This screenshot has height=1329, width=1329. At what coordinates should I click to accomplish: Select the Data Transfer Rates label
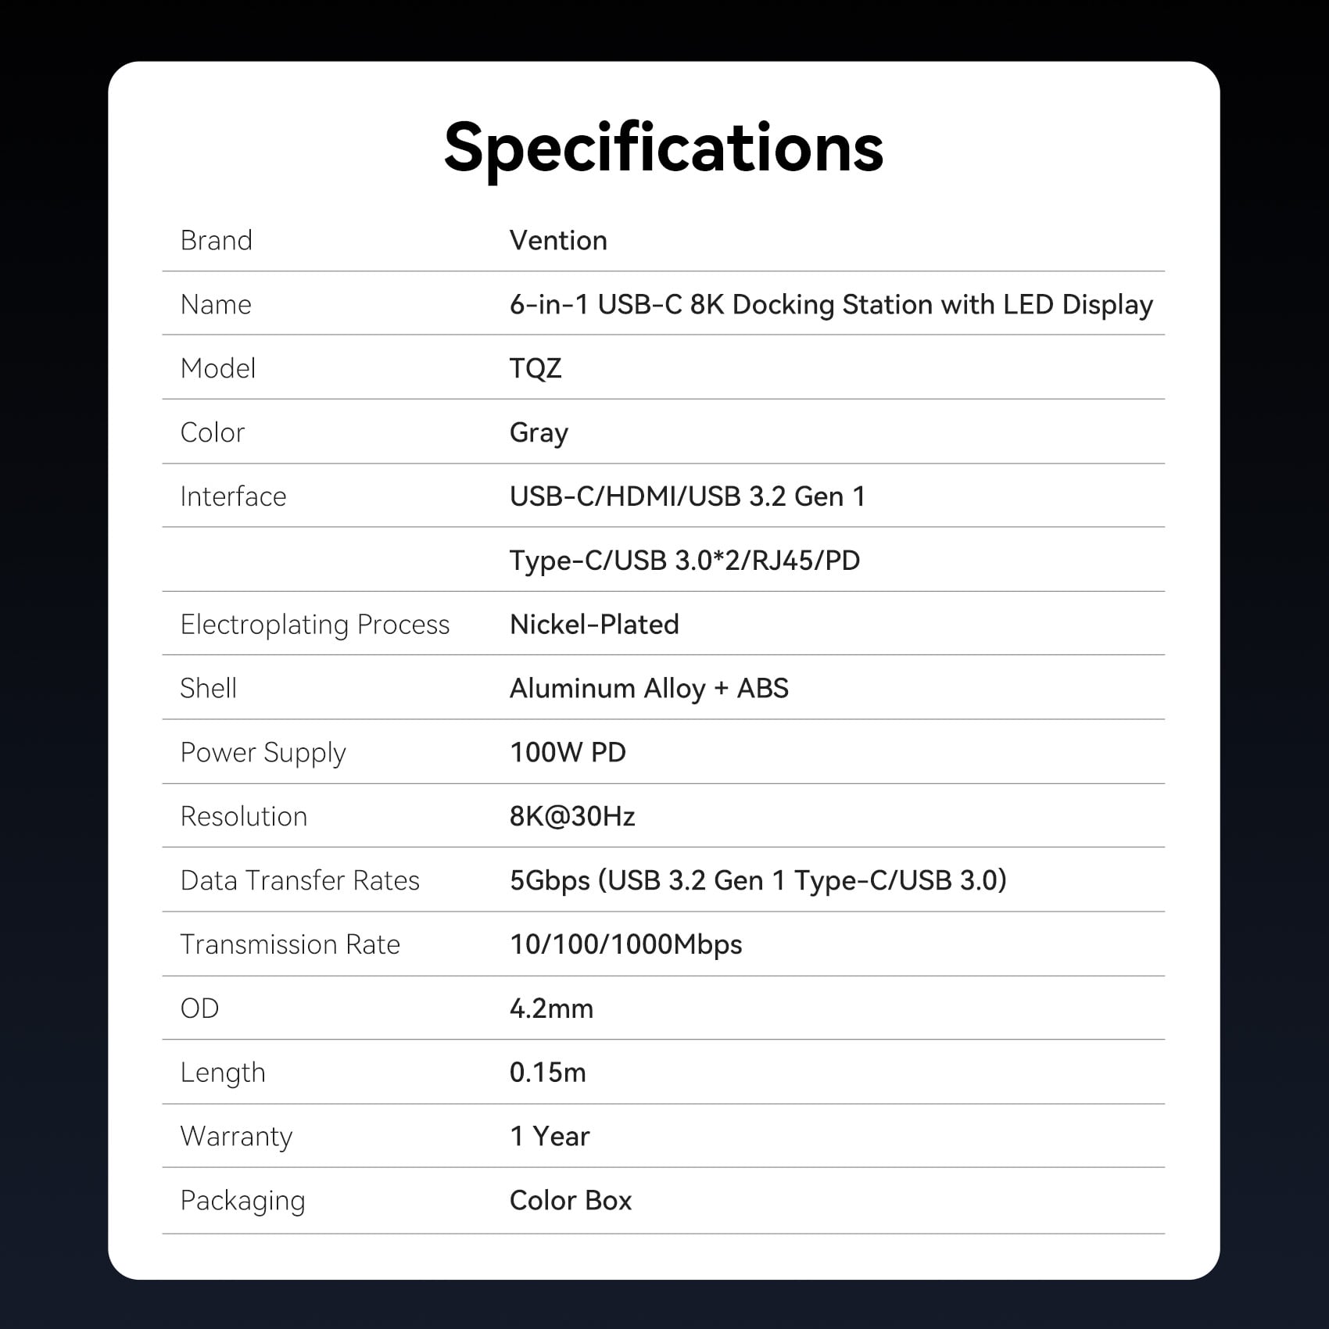click(300, 881)
